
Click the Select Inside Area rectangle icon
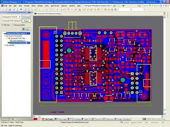54,10
